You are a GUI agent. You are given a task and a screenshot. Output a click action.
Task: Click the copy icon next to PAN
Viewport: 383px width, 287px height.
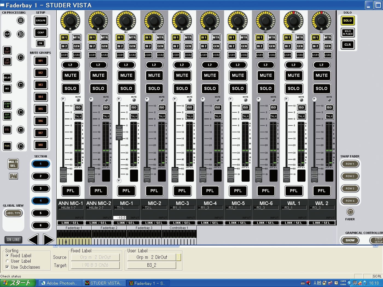[x=21, y=146]
